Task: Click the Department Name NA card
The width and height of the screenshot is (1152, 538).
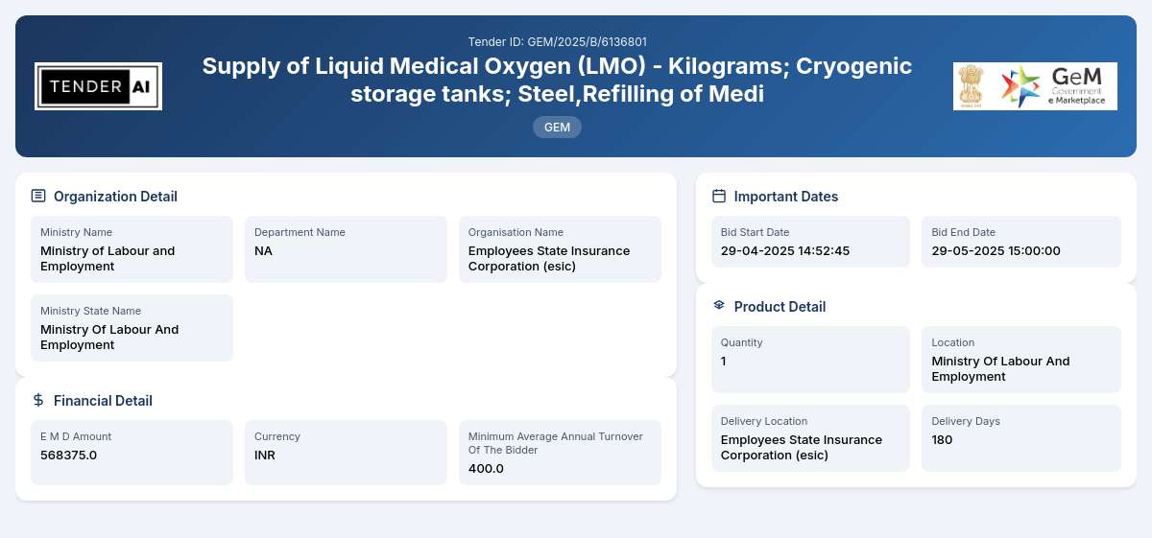Action: click(346, 249)
